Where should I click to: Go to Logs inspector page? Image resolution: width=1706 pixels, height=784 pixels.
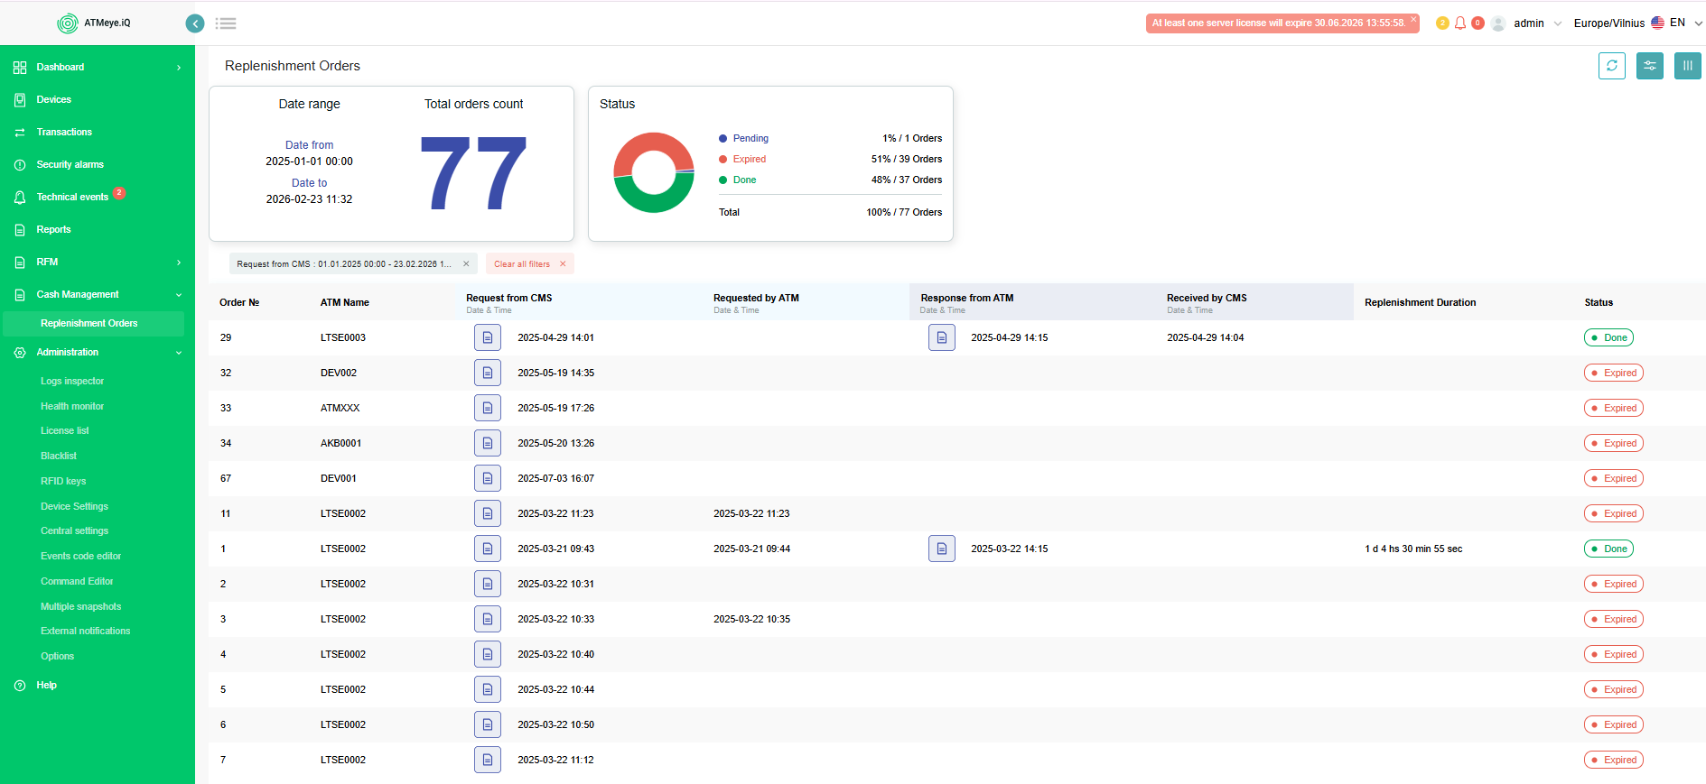coord(72,381)
